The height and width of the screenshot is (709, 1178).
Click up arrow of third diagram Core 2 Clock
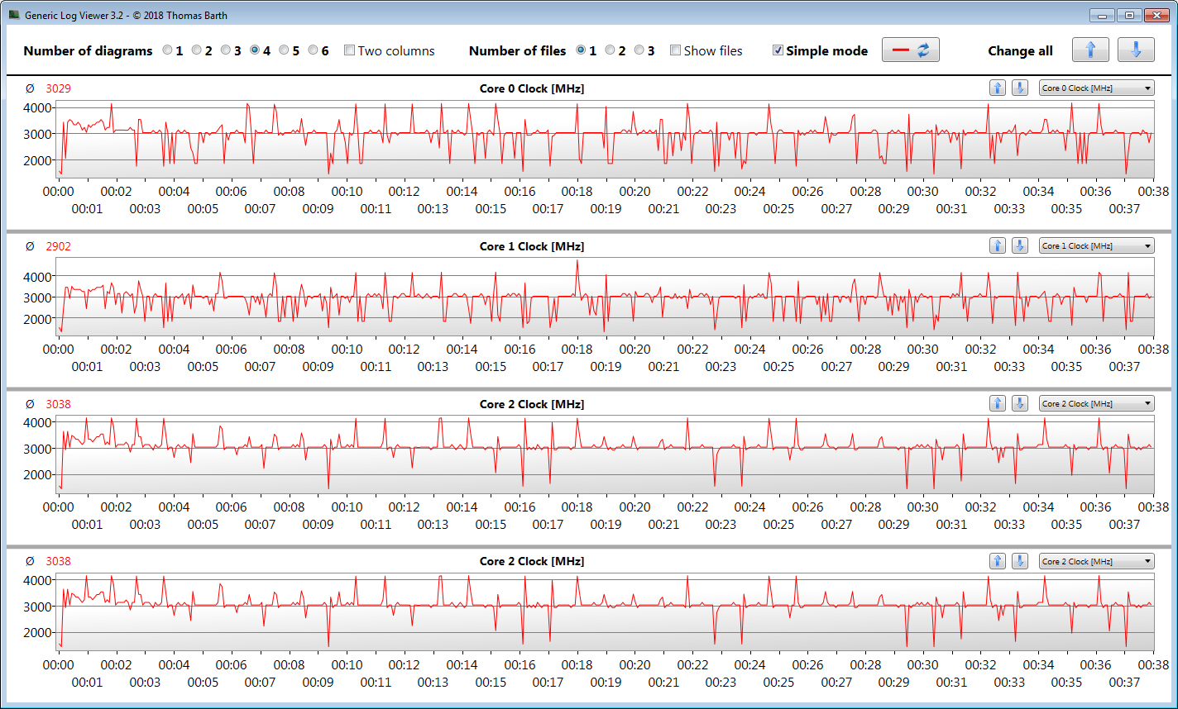pyautogui.click(x=998, y=403)
